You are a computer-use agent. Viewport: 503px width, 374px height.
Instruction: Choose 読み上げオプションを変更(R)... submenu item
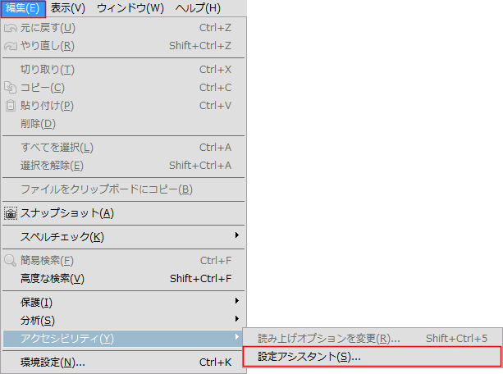(x=372, y=338)
